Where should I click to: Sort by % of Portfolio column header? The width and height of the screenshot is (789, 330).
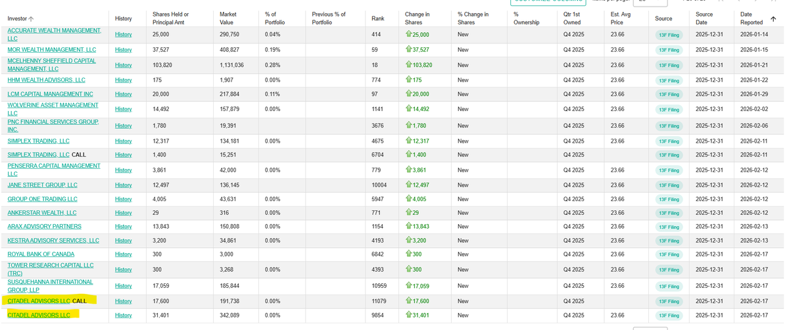[274, 18]
